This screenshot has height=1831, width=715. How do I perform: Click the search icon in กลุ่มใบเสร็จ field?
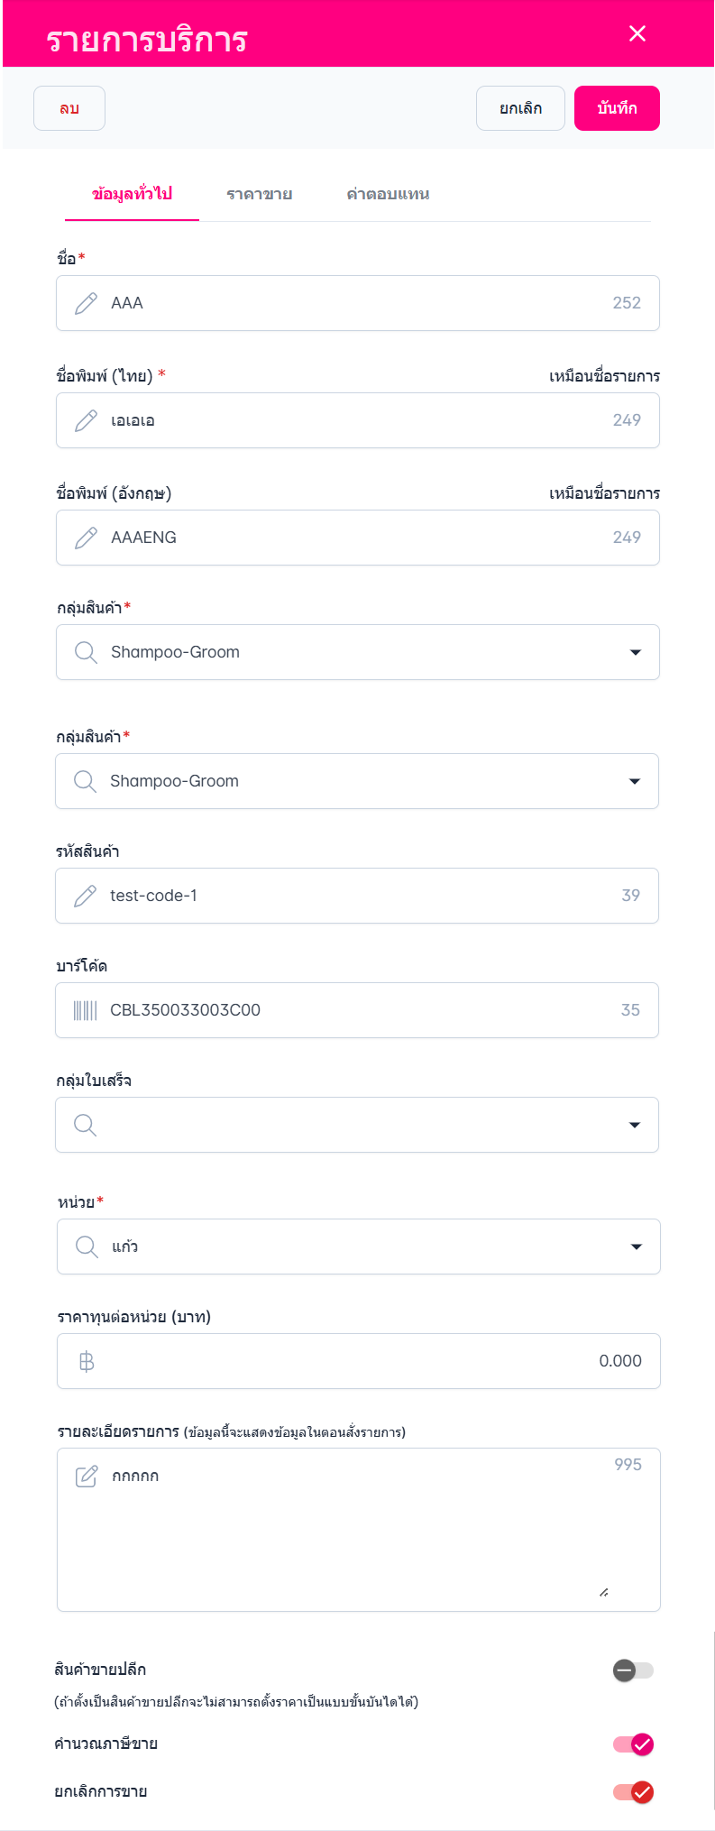(x=85, y=1125)
